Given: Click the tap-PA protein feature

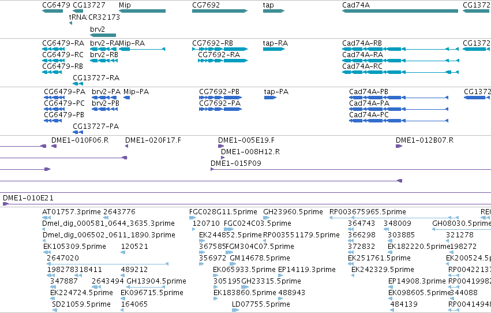Looking at the screenshot, I should tap(270, 98).
